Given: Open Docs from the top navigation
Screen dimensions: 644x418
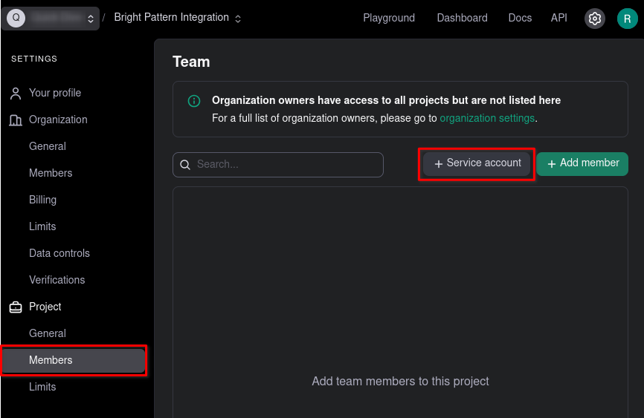Looking at the screenshot, I should click(520, 18).
